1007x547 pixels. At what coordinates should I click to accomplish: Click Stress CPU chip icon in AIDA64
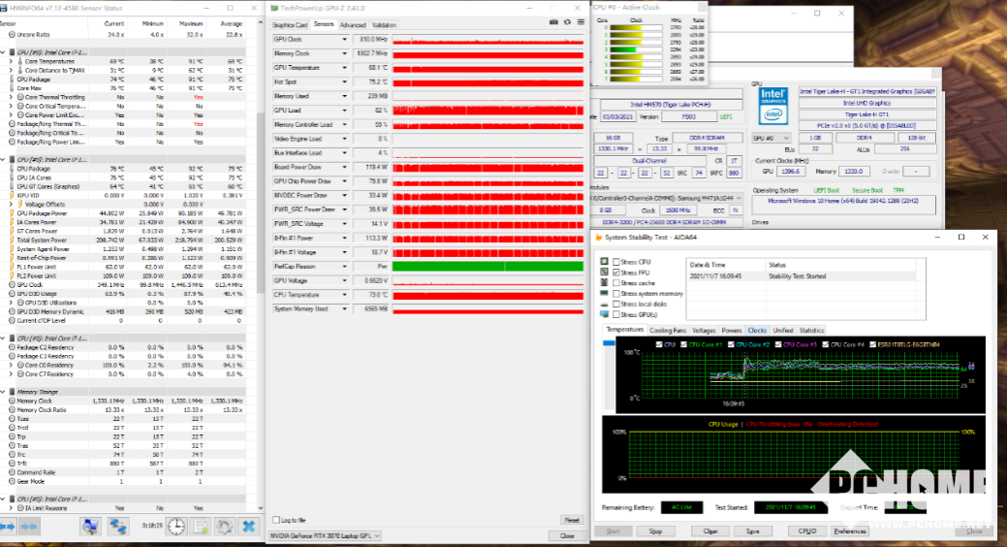pos(605,262)
